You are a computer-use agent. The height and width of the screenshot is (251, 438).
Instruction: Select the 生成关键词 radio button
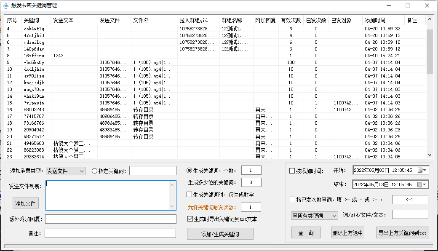pos(190,170)
